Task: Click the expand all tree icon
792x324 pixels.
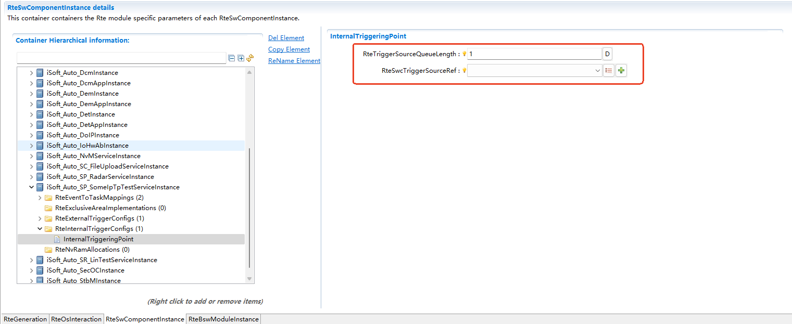Action: point(241,58)
